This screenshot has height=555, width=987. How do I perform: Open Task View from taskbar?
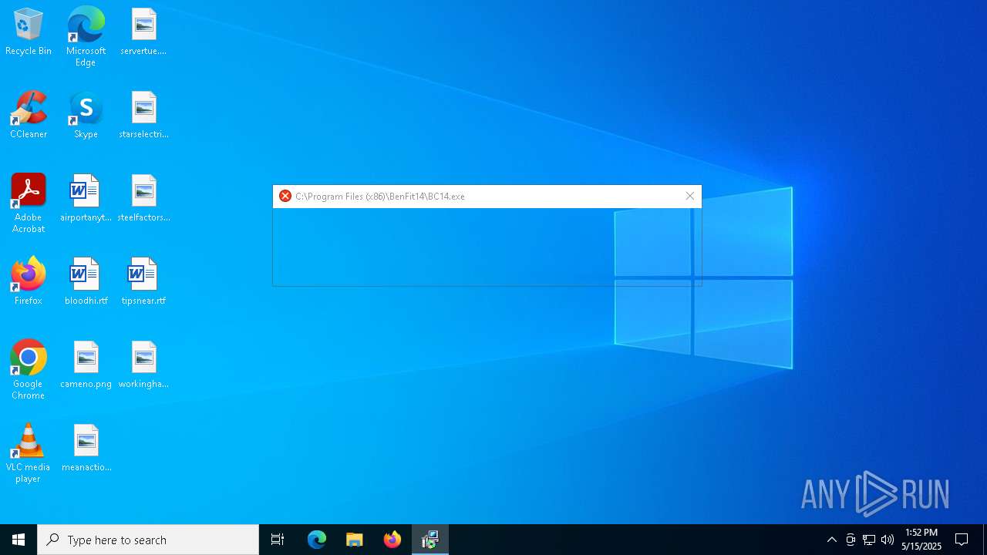(x=278, y=540)
